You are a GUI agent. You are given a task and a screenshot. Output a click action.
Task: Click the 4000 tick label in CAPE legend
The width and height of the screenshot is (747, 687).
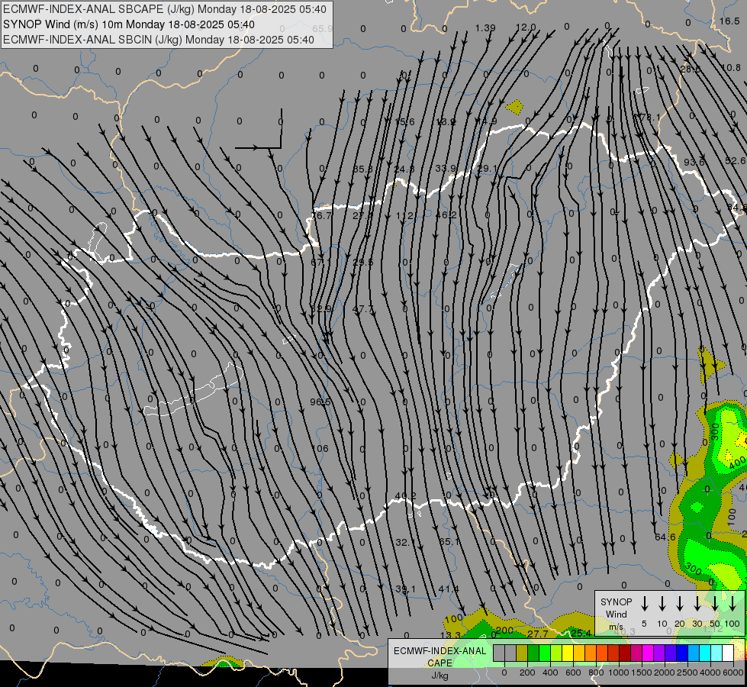click(710, 672)
